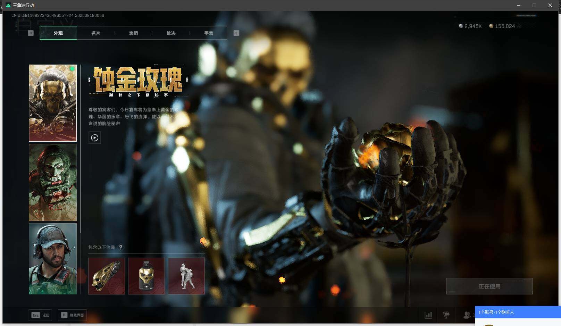The image size is (561, 326).
Task: Click the 三角洲行动 app icon in title bar
Action: [x=8, y=5]
